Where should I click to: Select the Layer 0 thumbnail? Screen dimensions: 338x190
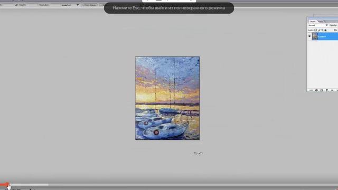315,36
